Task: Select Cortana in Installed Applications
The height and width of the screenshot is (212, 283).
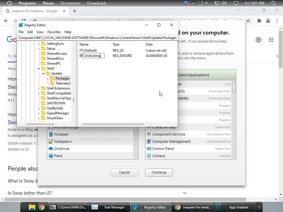Action: point(188,156)
